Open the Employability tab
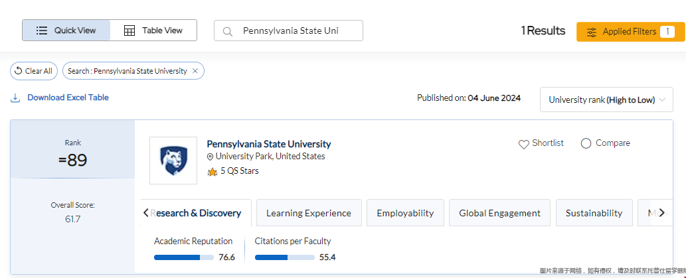686x278 pixels. [405, 213]
